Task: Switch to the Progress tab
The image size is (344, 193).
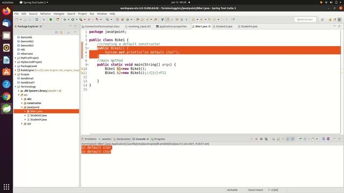Action: (158, 139)
